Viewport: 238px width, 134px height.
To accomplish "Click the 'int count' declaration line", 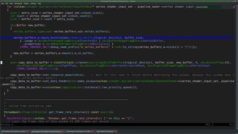I will coord(51,16).
